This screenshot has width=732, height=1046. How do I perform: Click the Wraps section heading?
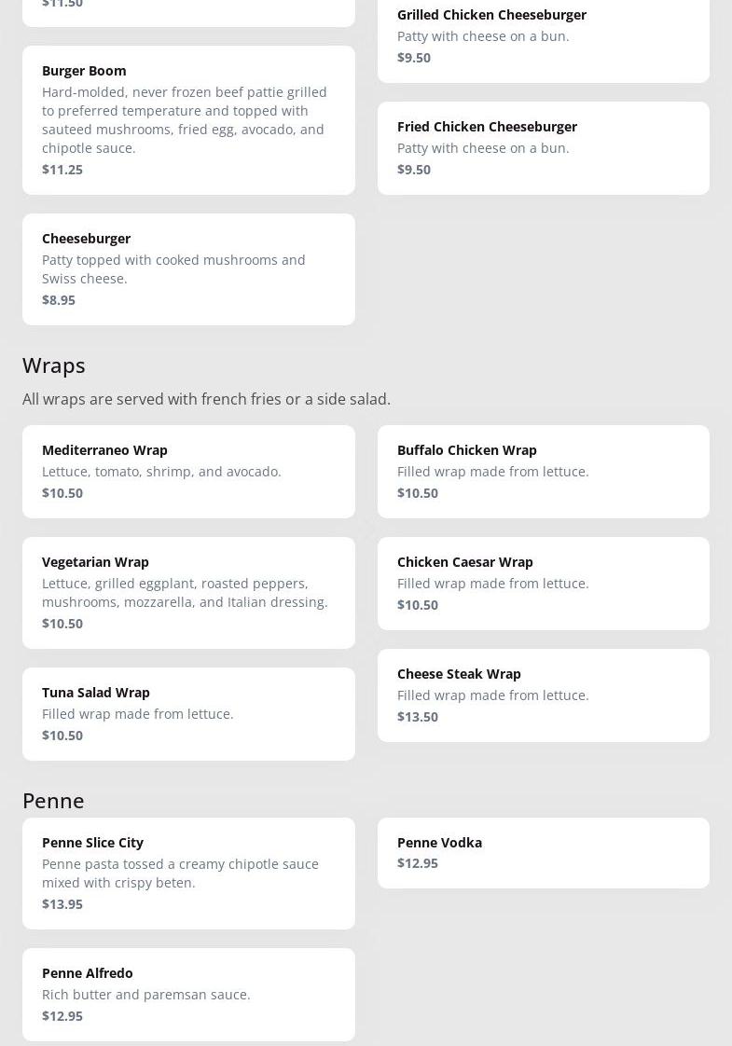[54, 365]
